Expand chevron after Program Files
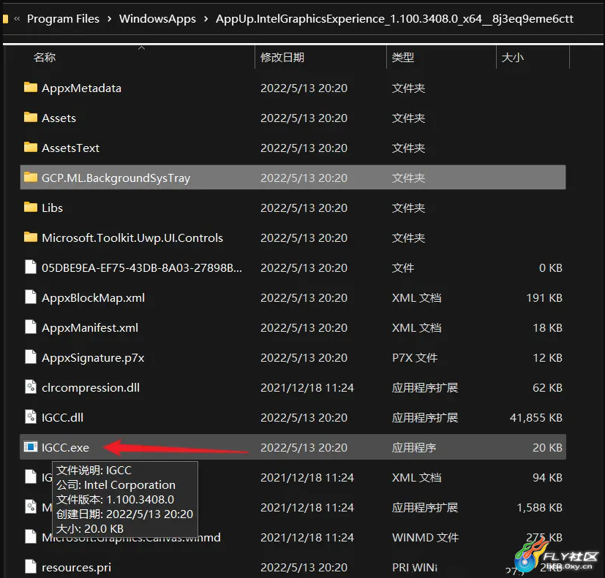Screen dimensions: 605x578 tap(110, 18)
